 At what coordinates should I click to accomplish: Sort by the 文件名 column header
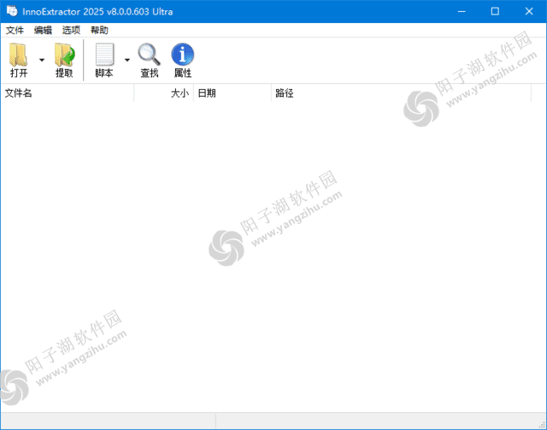pyautogui.click(x=68, y=93)
